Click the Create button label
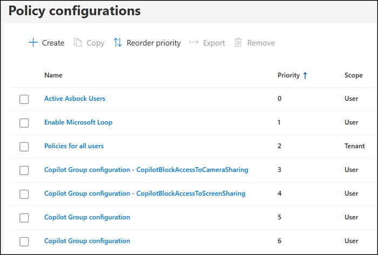The width and height of the screenshot is (378, 255). (53, 43)
